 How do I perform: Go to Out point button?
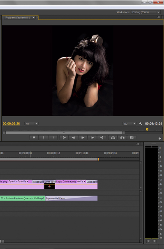102,138
